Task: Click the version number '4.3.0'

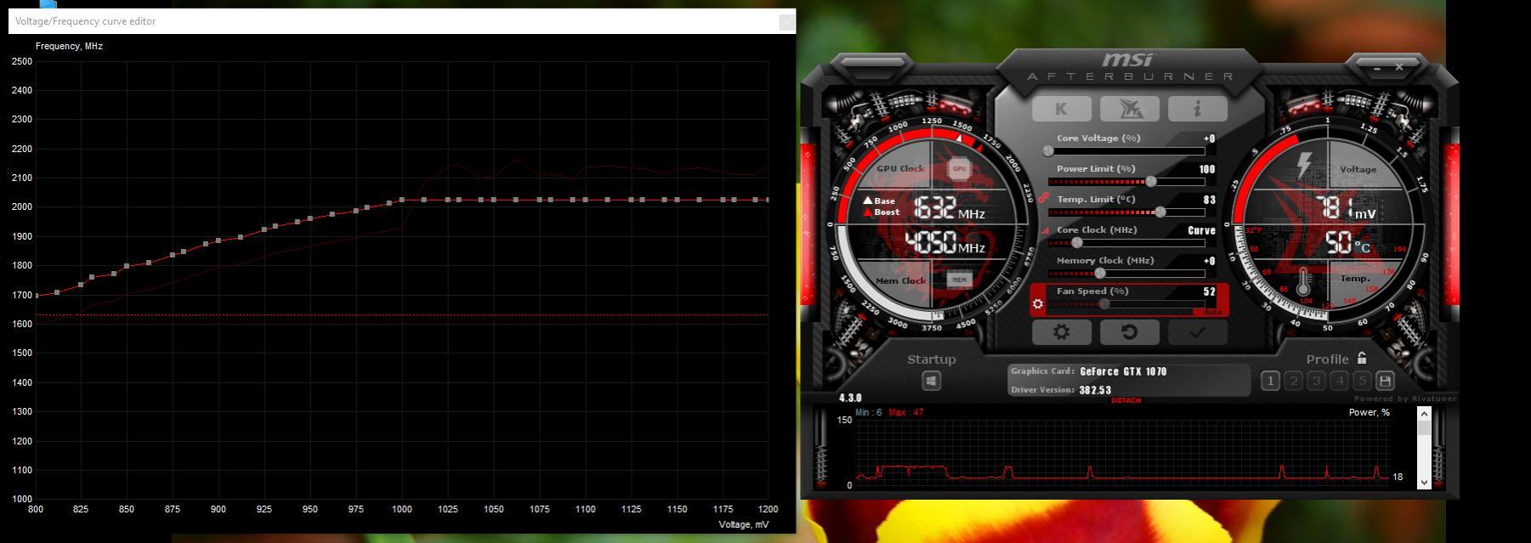Action: pos(850,398)
